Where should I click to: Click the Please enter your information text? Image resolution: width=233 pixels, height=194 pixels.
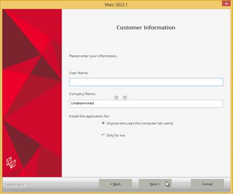pyautogui.click(x=93, y=56)
